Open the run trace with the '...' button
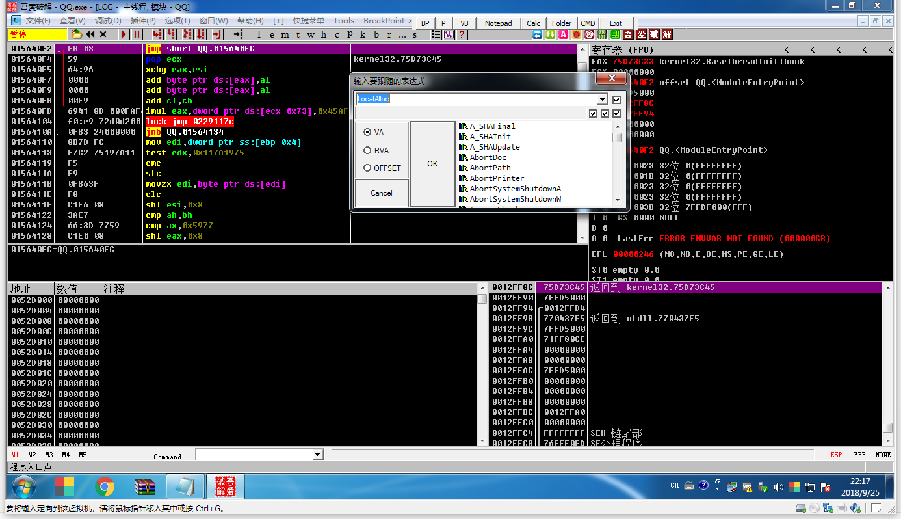 pos(402,34)
